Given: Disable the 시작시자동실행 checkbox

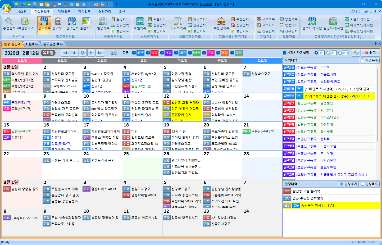Looking at the screenshot, I should 285,53.
